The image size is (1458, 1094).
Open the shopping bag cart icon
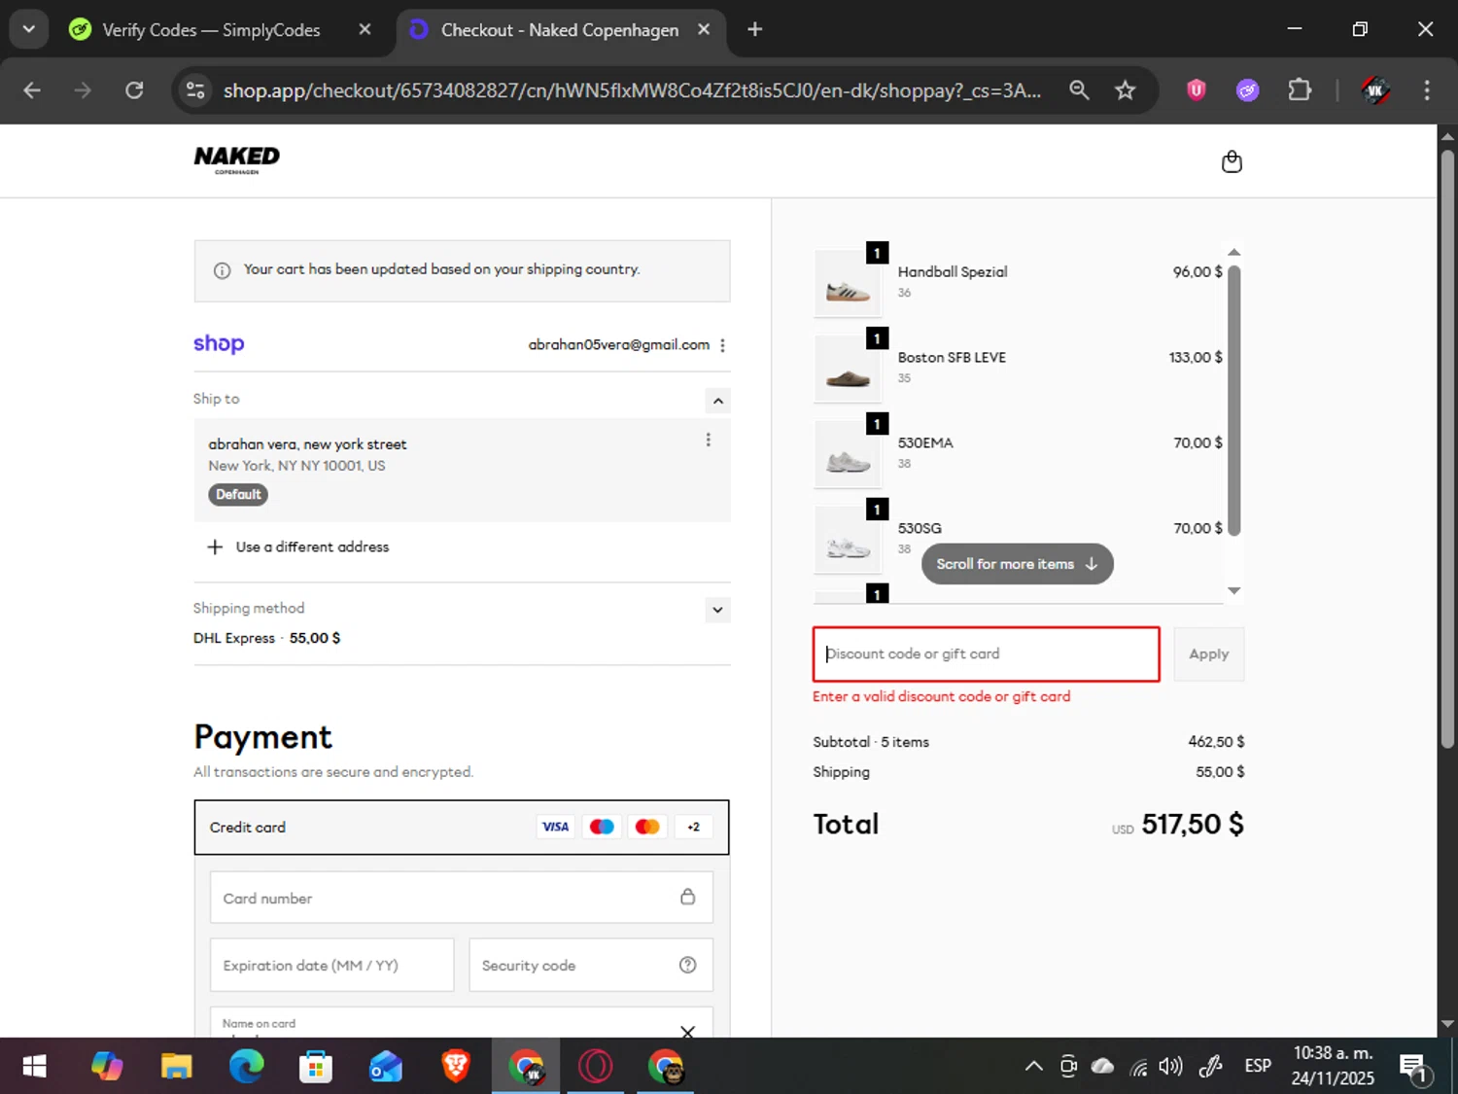1232,161
